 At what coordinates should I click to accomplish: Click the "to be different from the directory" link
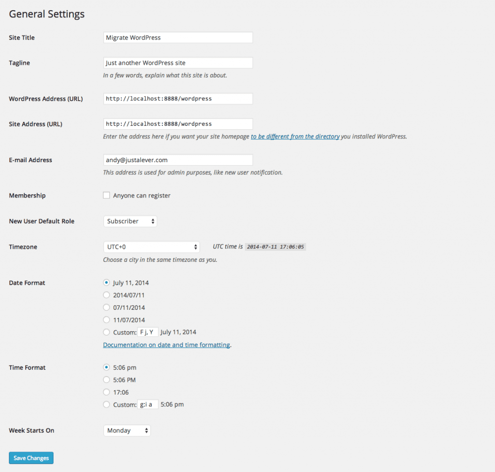pyautogui.click(x=295, y=136)
